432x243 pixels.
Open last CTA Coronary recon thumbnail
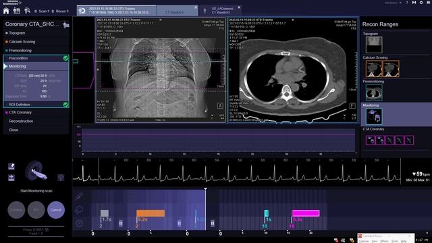pos(409,140)
